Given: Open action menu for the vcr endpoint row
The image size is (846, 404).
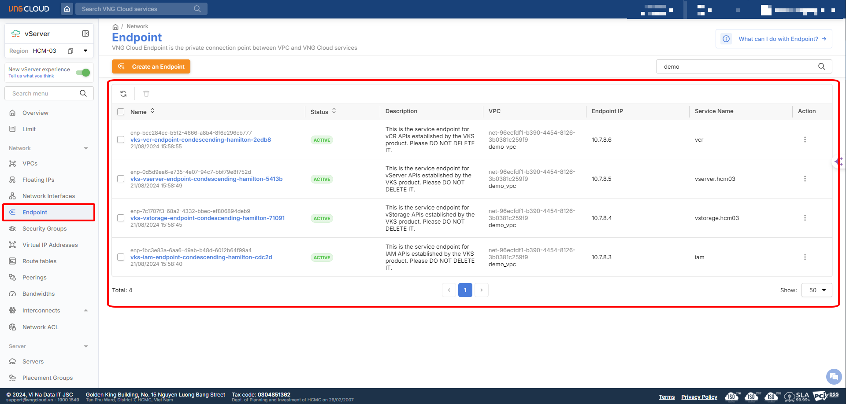Looking at the screenshot, I should coord(805,140).
